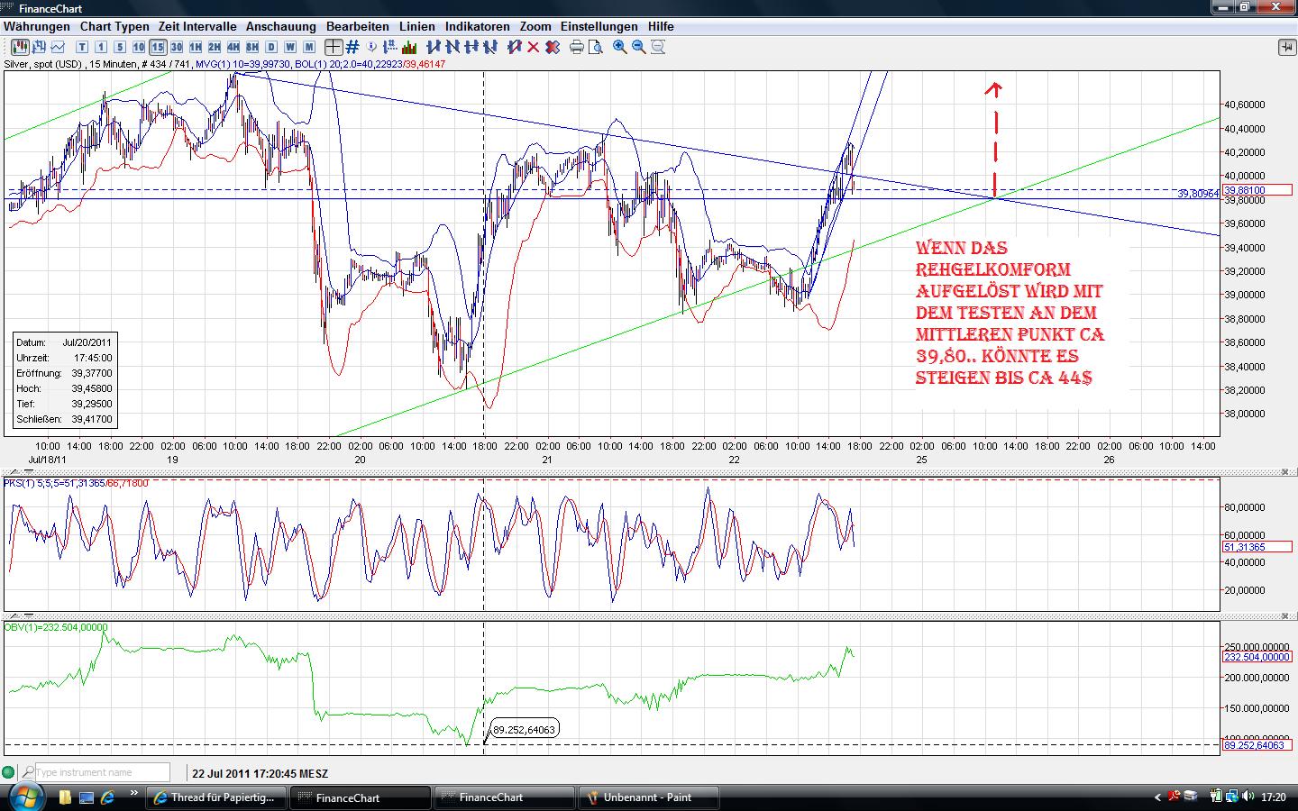
Task: Set the interval to 30 minutes
Action: 177,47
